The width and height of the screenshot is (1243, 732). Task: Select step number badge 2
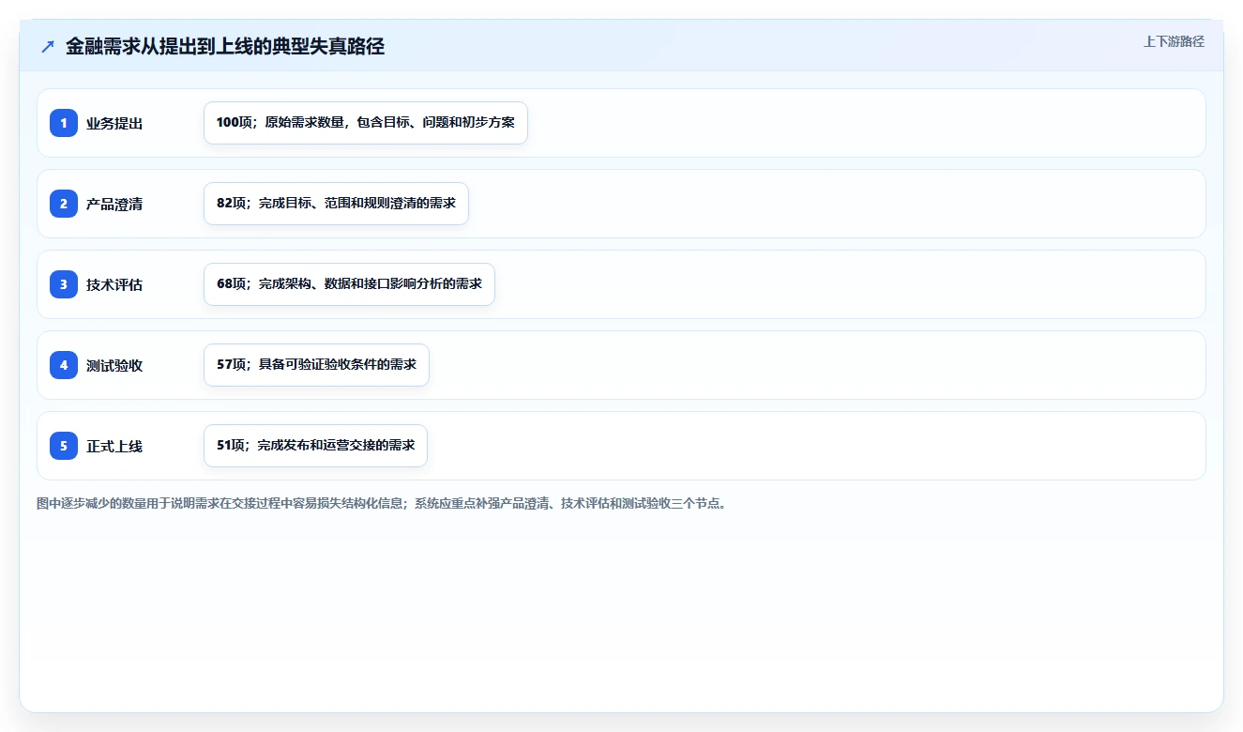pyautogui.click(x=64, y=204)
